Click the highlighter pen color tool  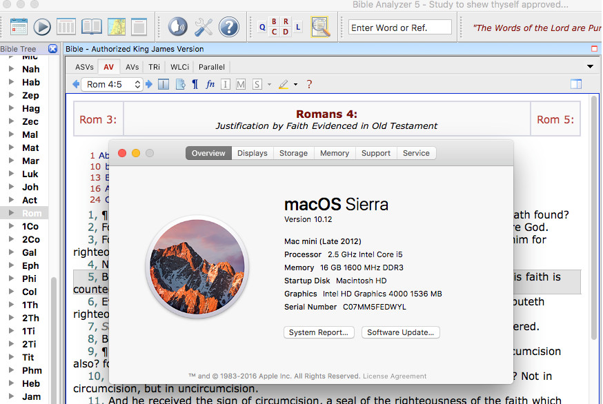click(284, 84)
